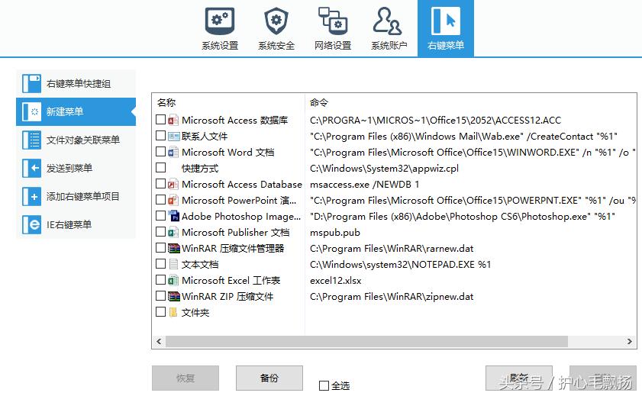Image resolution: width=642 pixels, height=396 pixels.
Task: Check the 快捷方式 checkbox
Action: [161, 168]
